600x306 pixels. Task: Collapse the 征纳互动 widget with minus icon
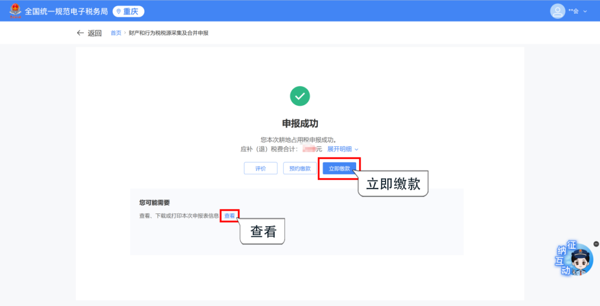[596, 244]
